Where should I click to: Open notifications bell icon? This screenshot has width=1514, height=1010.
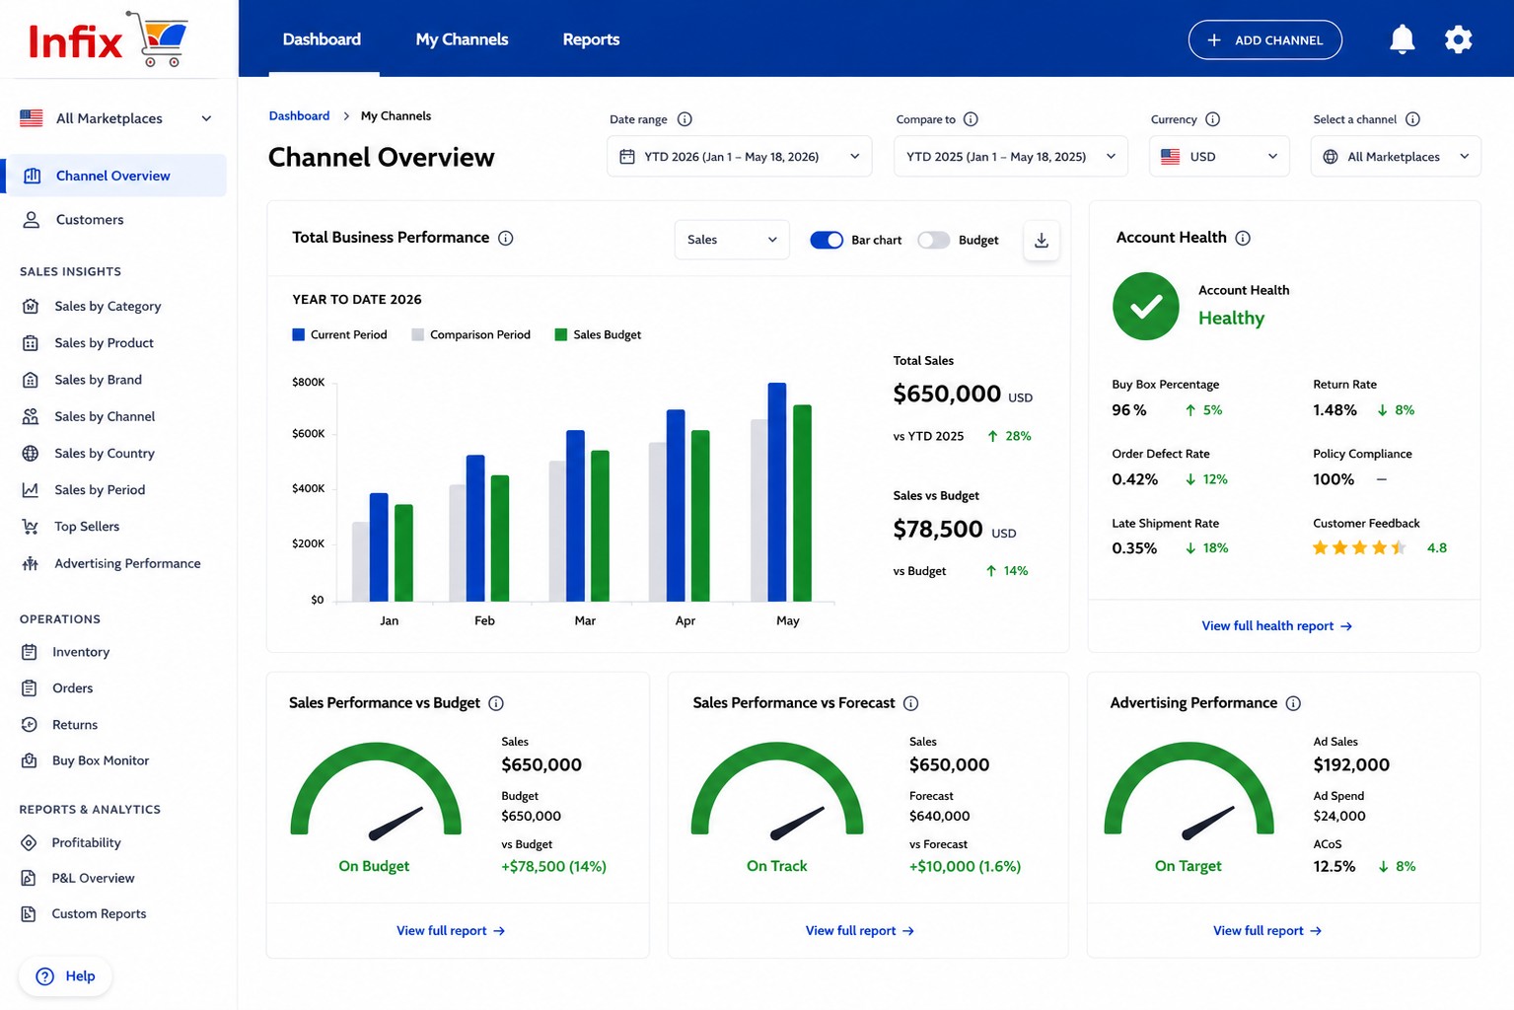[x=1402, y=39]
